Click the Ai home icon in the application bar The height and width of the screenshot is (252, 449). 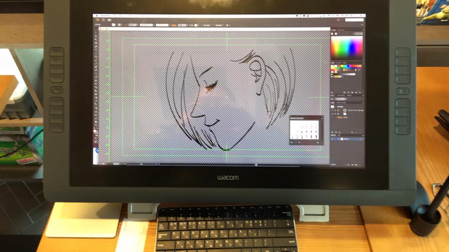pyautogui.click(x=97, y=20)
